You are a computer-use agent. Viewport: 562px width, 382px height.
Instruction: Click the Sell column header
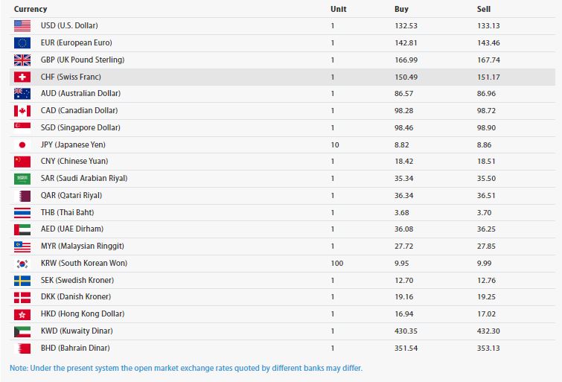click(484, 9)
